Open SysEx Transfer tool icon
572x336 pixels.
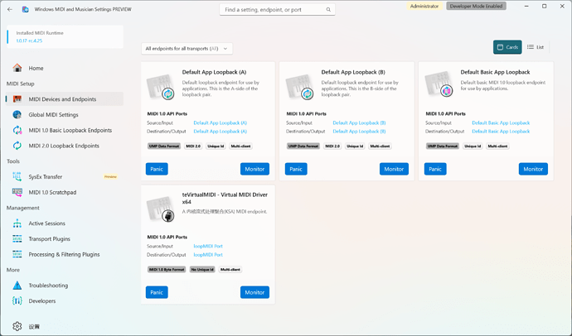(17, 176)
